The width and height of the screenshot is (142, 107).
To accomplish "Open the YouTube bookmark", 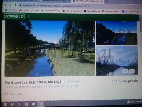I will coord(24,10).
